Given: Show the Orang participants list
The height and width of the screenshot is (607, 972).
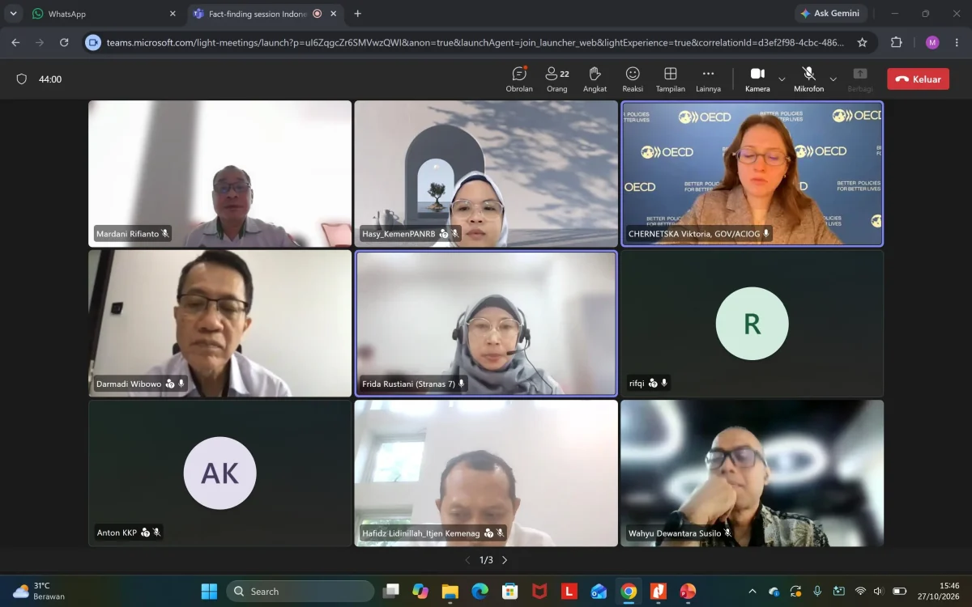Looking at the screenshot, I should point(556,79).
